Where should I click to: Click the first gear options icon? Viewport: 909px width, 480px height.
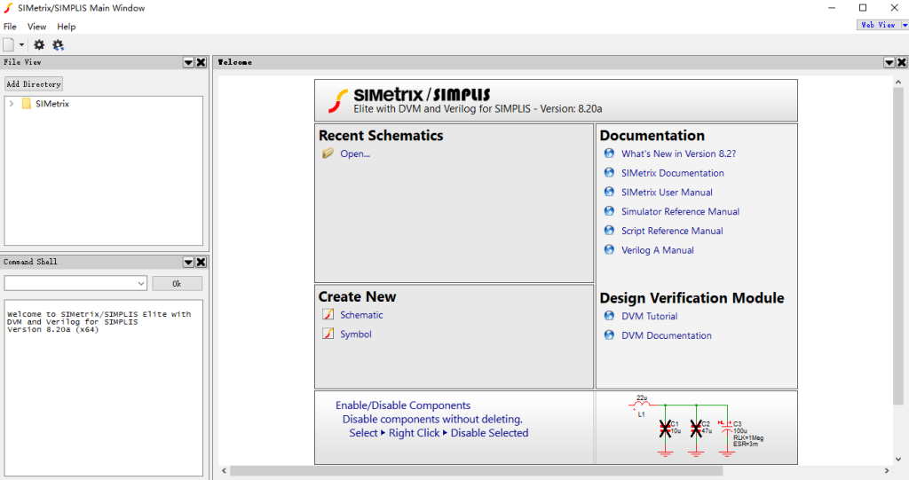click(39, 44)
